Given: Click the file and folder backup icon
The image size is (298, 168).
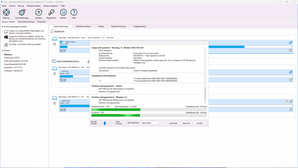Looking at the screenshot, I should click(x=6, y=45).
